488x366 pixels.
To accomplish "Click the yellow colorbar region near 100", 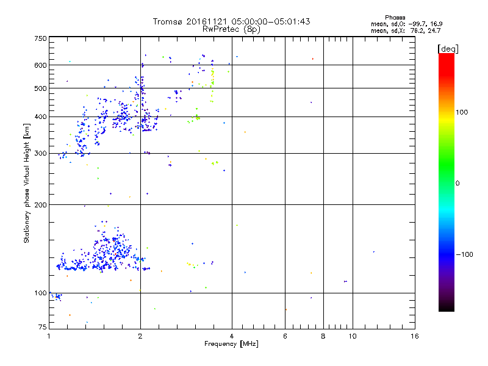I will 447,118.
